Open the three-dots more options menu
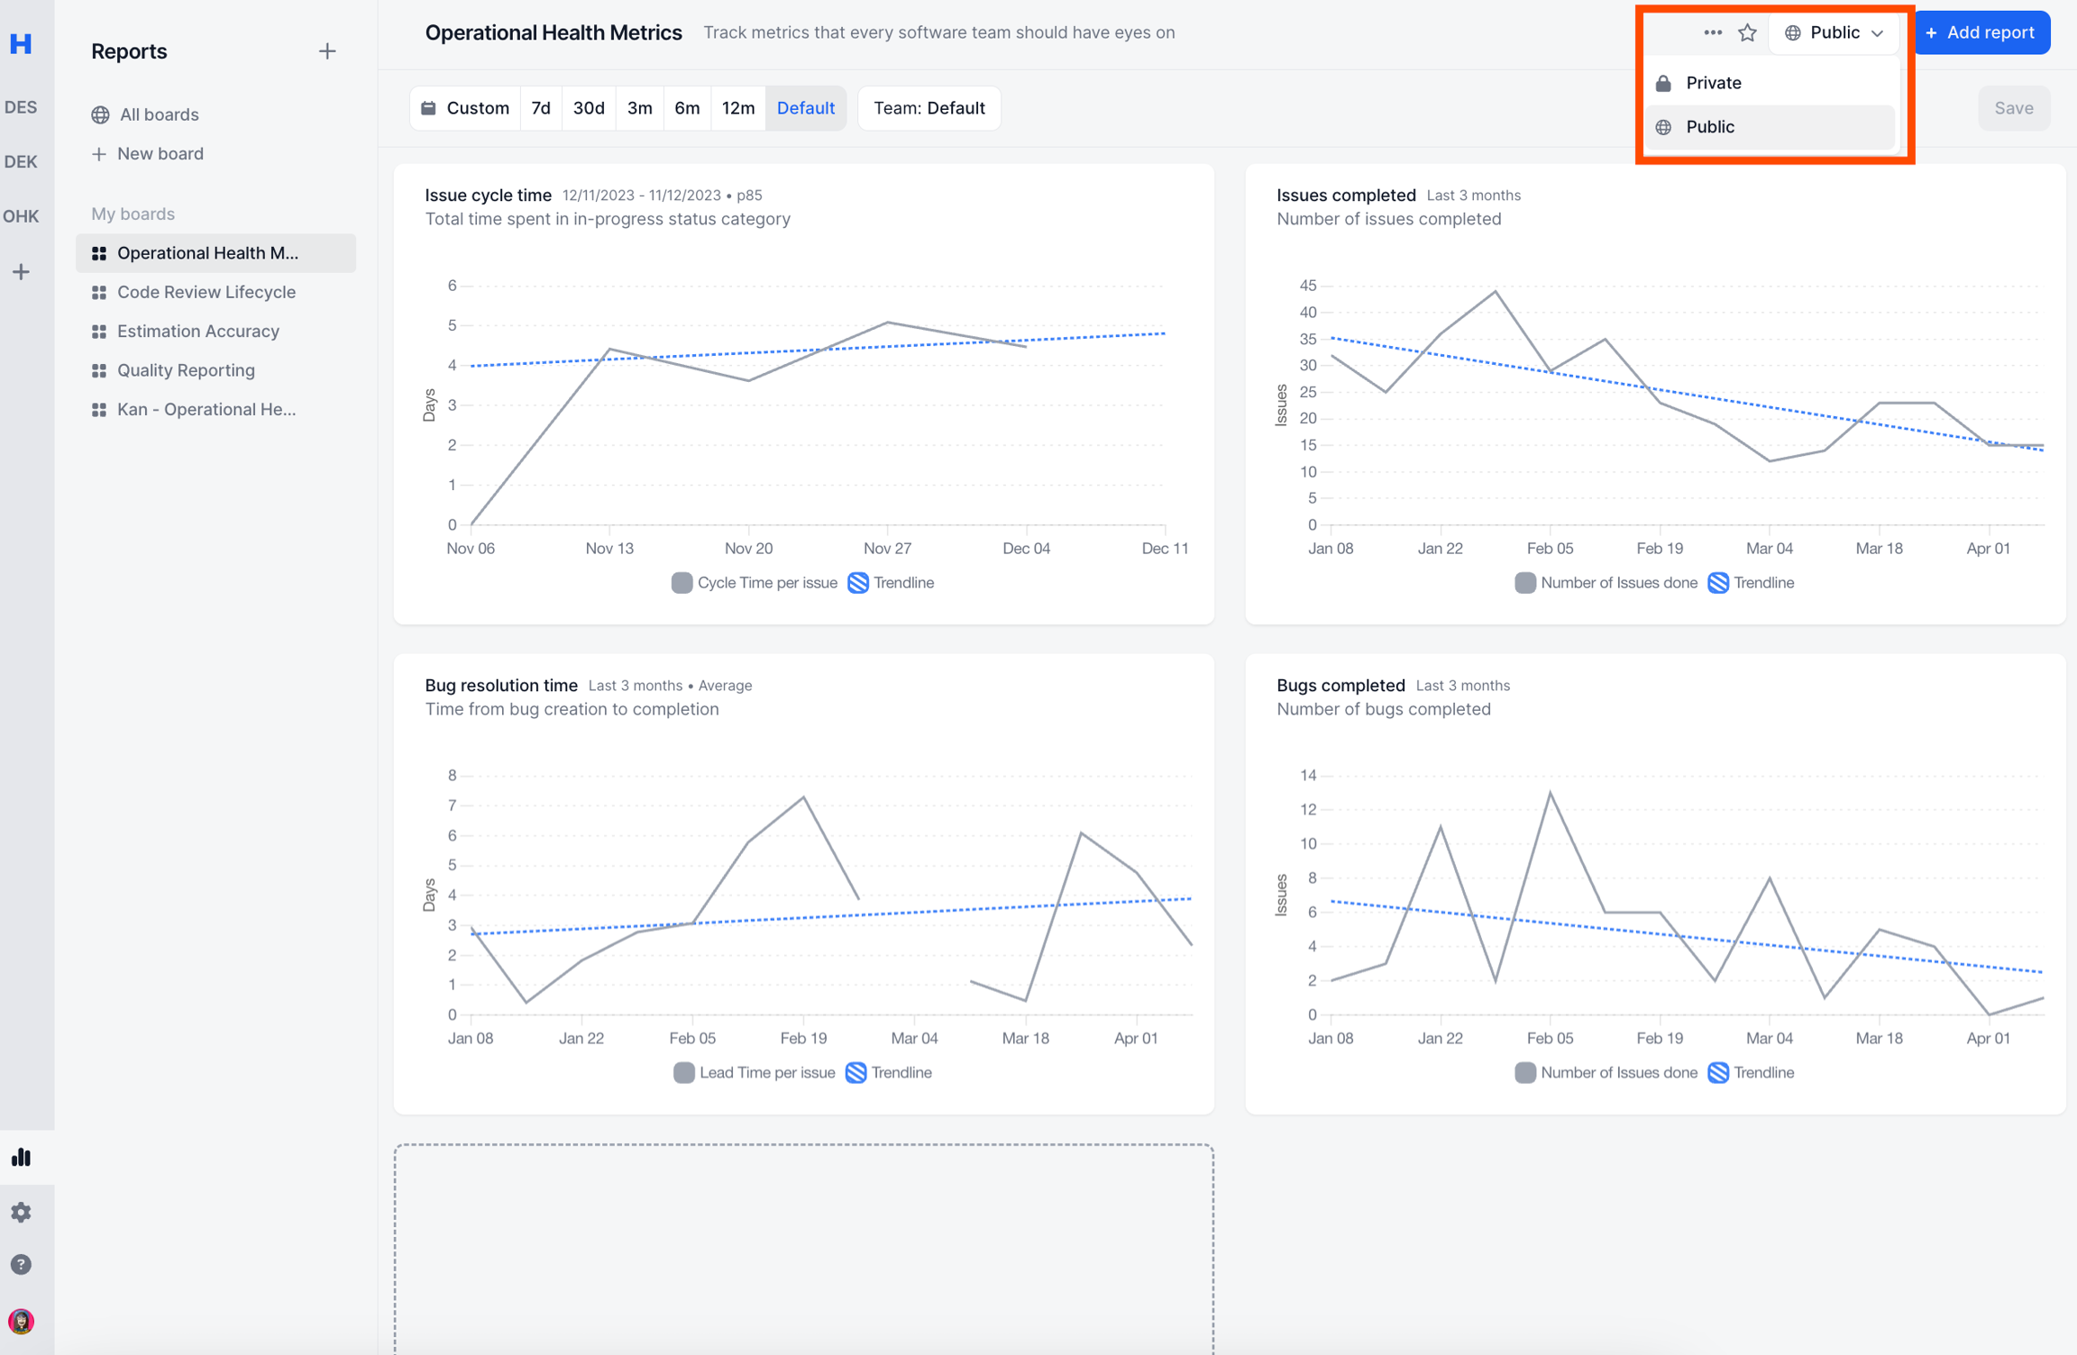Viewport: 2077px width, 1355px height. pyautogui.click(x=1712, y=33)
